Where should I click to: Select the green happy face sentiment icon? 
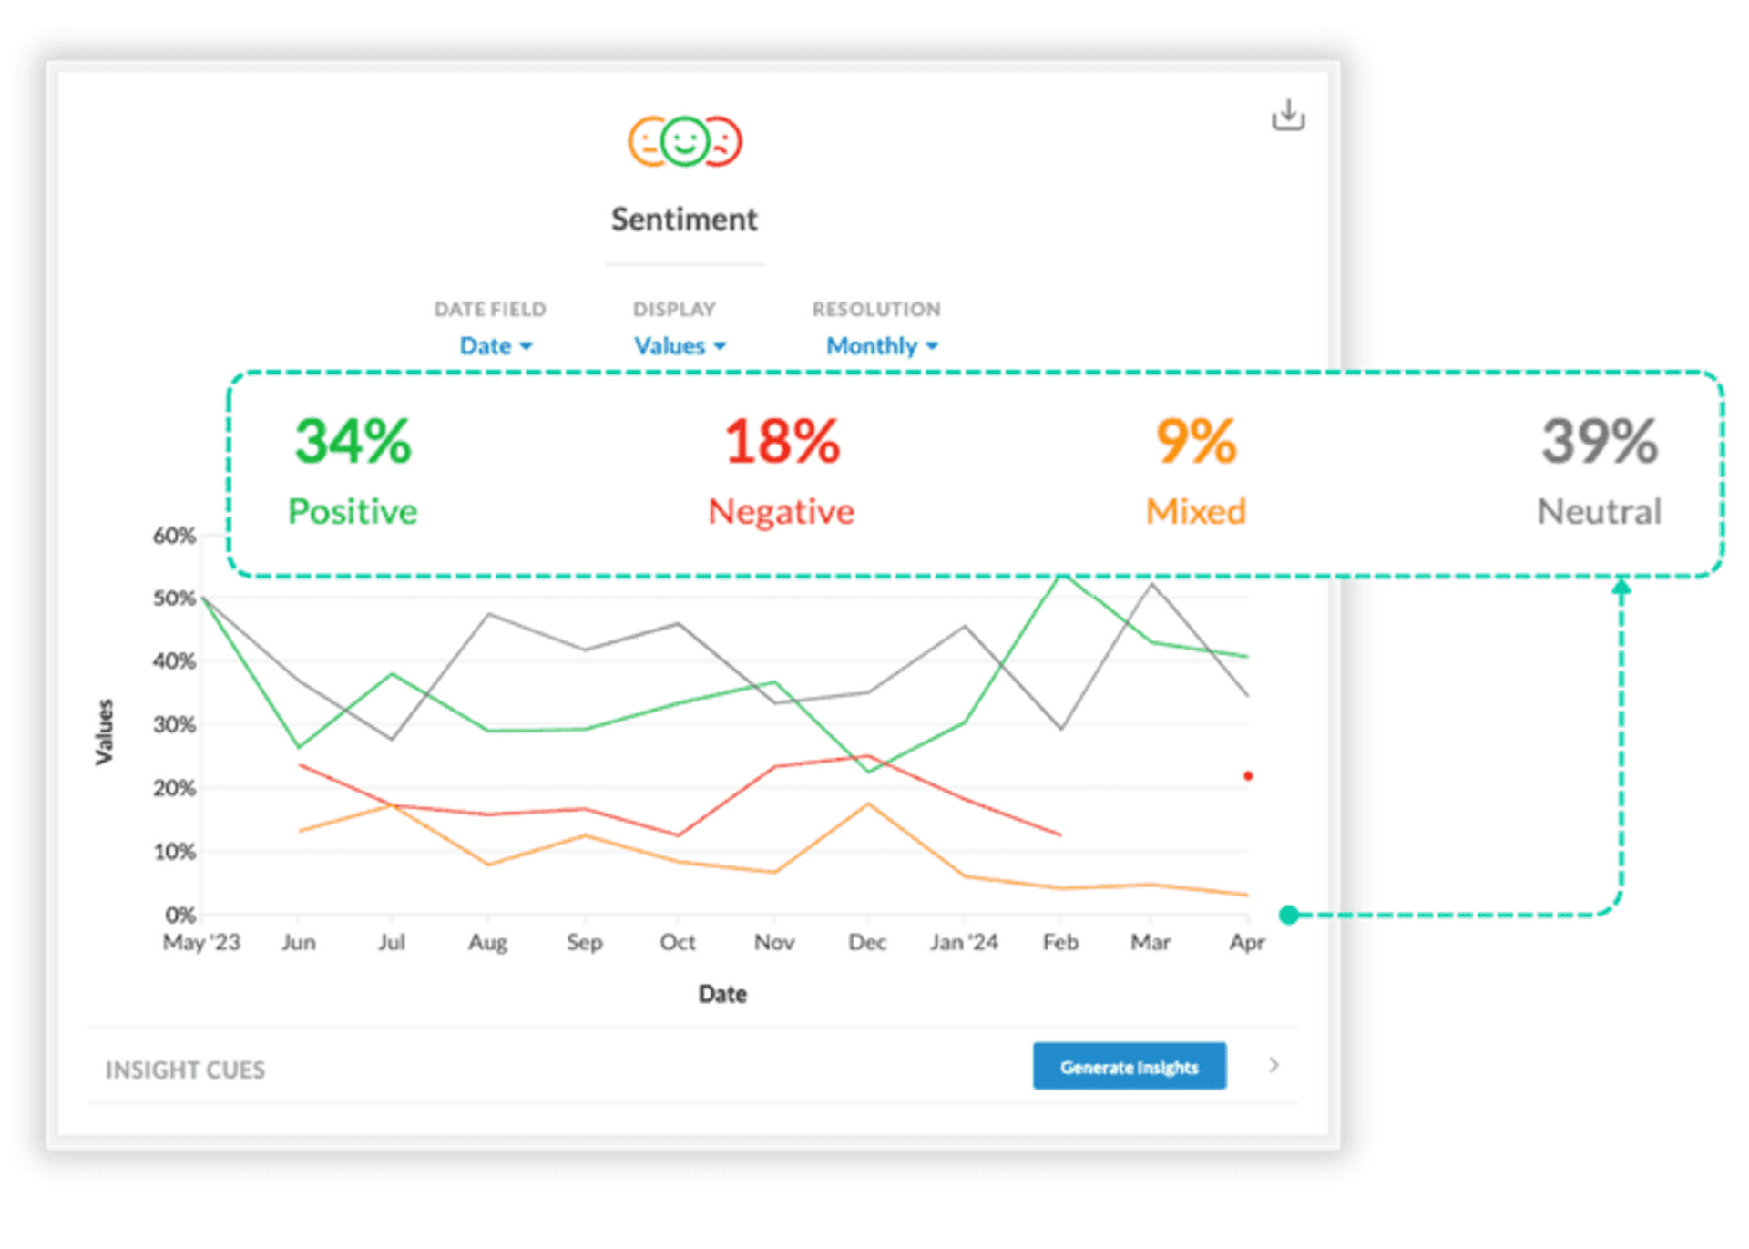coord(685,142)
